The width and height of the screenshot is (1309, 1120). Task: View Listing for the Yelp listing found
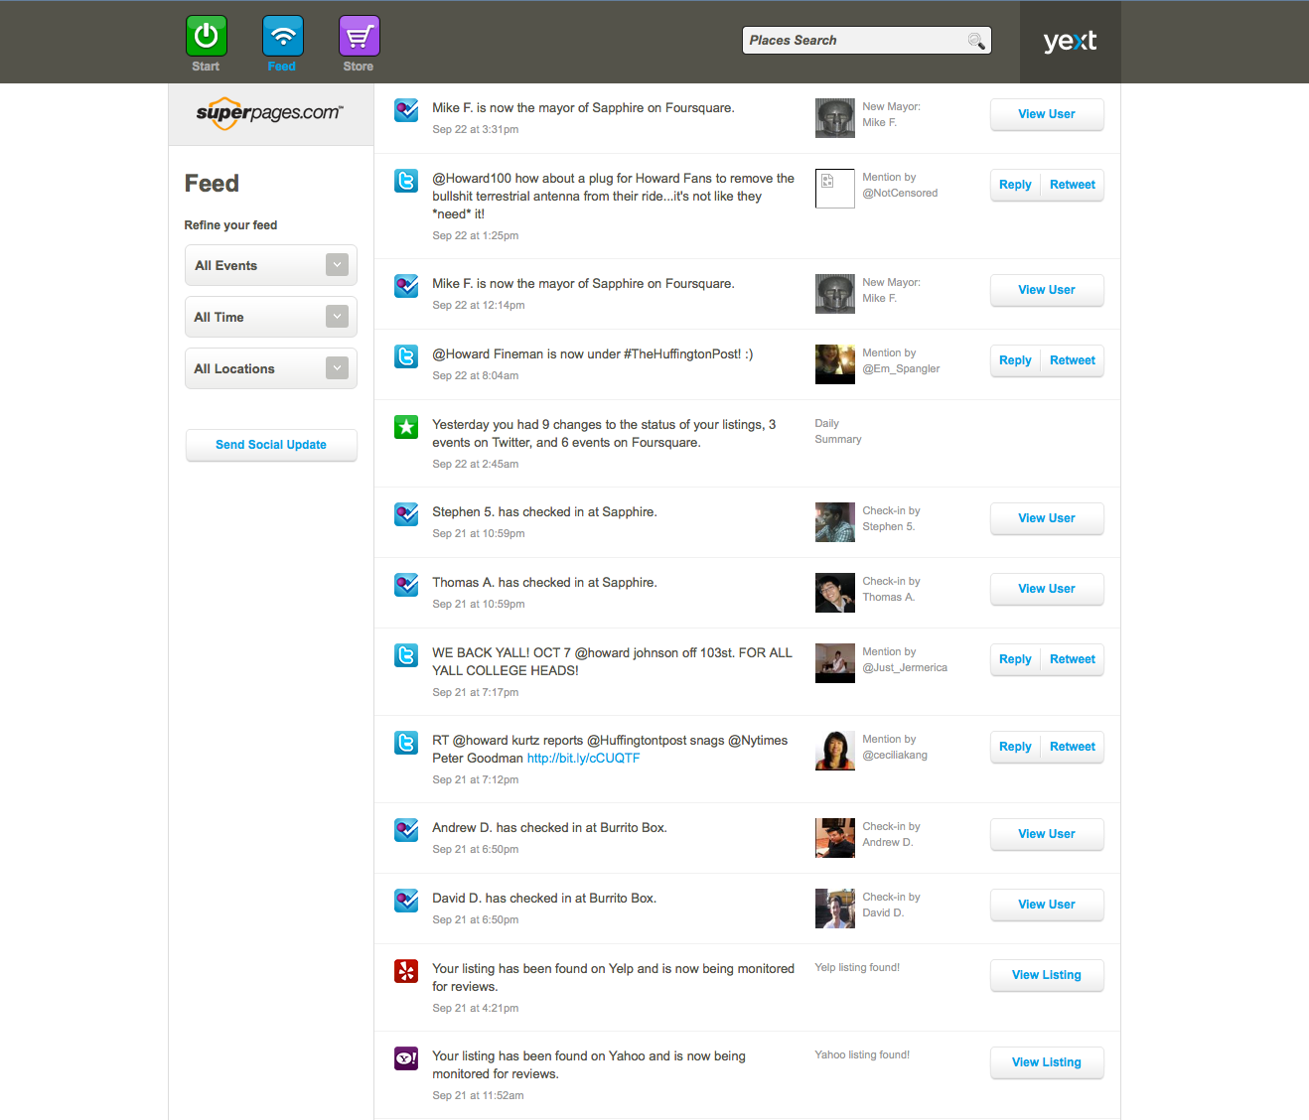click(1047, 975)
